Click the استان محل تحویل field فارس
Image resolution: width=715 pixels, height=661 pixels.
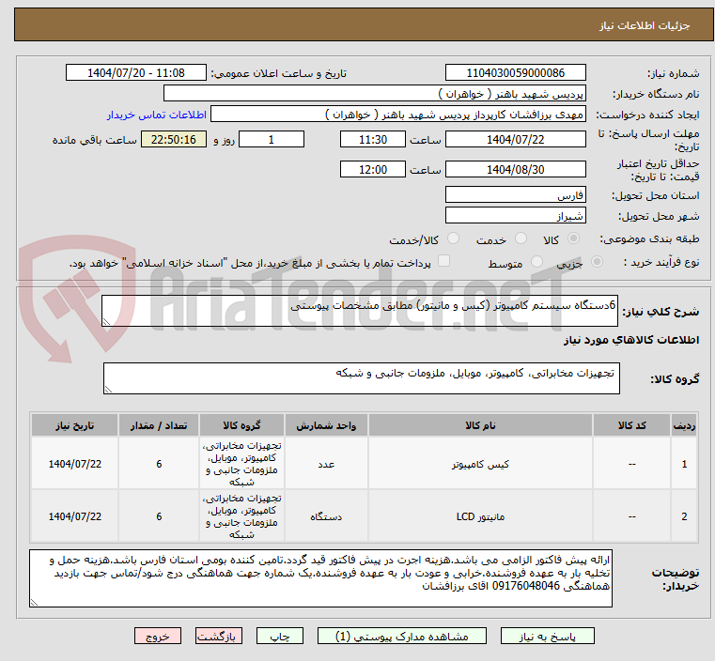pyautogui.click(x=515, y=195)
